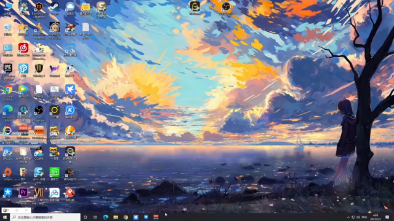Open the OBS shortcut at top center
Viewport: 394px width, 221px height.
(226, 7)
